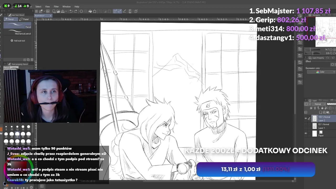This screenshot has width=336, height=189.
Task: Open the Filter menu
Action: [x=56, y=7]
